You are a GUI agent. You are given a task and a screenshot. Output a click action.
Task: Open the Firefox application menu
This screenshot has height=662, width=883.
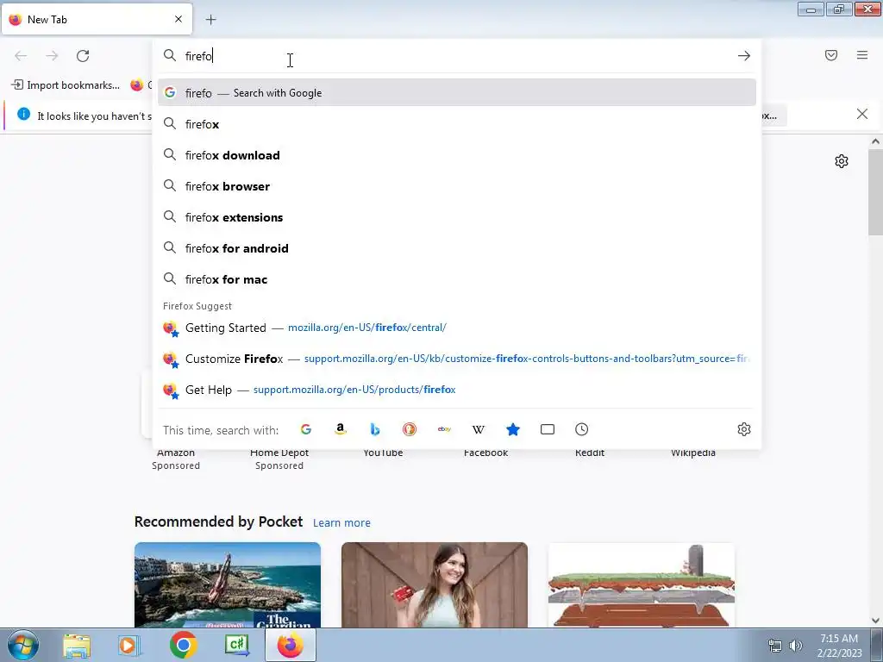tap(862, 55)
